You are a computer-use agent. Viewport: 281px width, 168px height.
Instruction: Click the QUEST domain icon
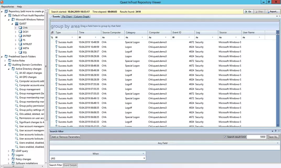(x=17, y=24)
